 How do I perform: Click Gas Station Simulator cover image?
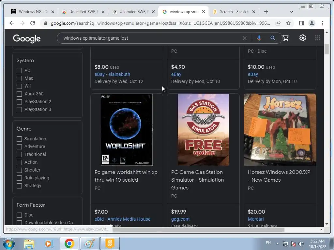(x=203, y=130)
